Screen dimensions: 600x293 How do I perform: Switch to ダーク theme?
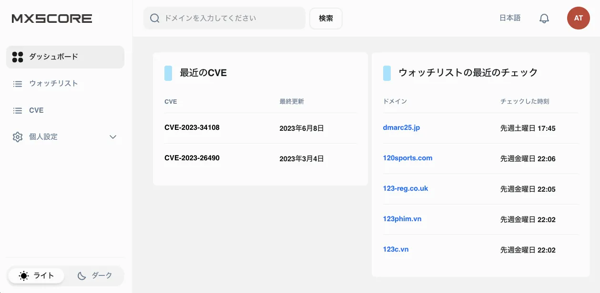coord(95,275)
